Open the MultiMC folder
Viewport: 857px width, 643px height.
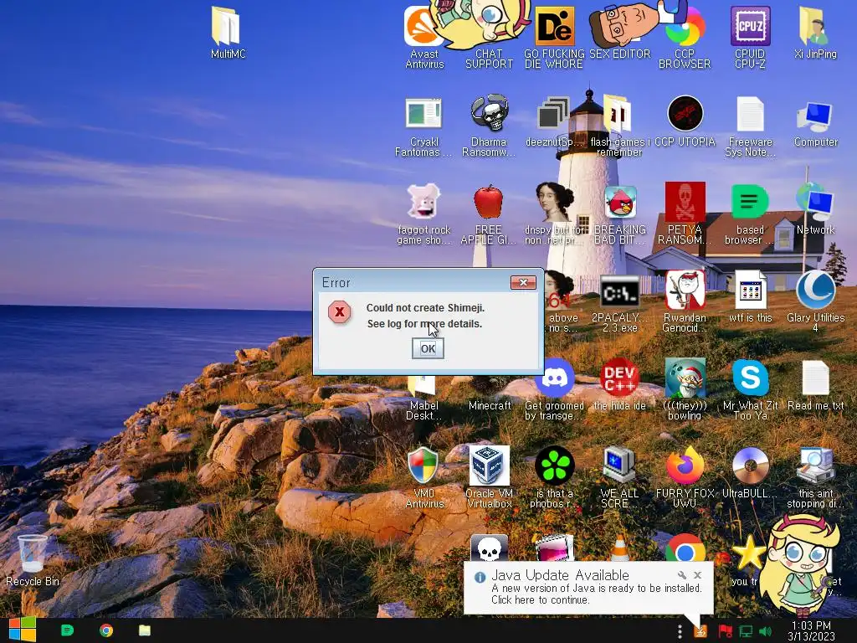(228, 33)
